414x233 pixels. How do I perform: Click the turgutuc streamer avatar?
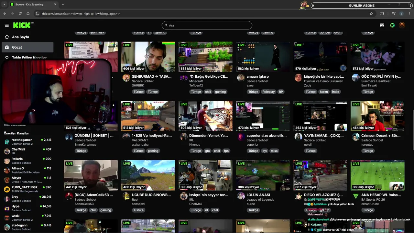click(x=356, y=137)
